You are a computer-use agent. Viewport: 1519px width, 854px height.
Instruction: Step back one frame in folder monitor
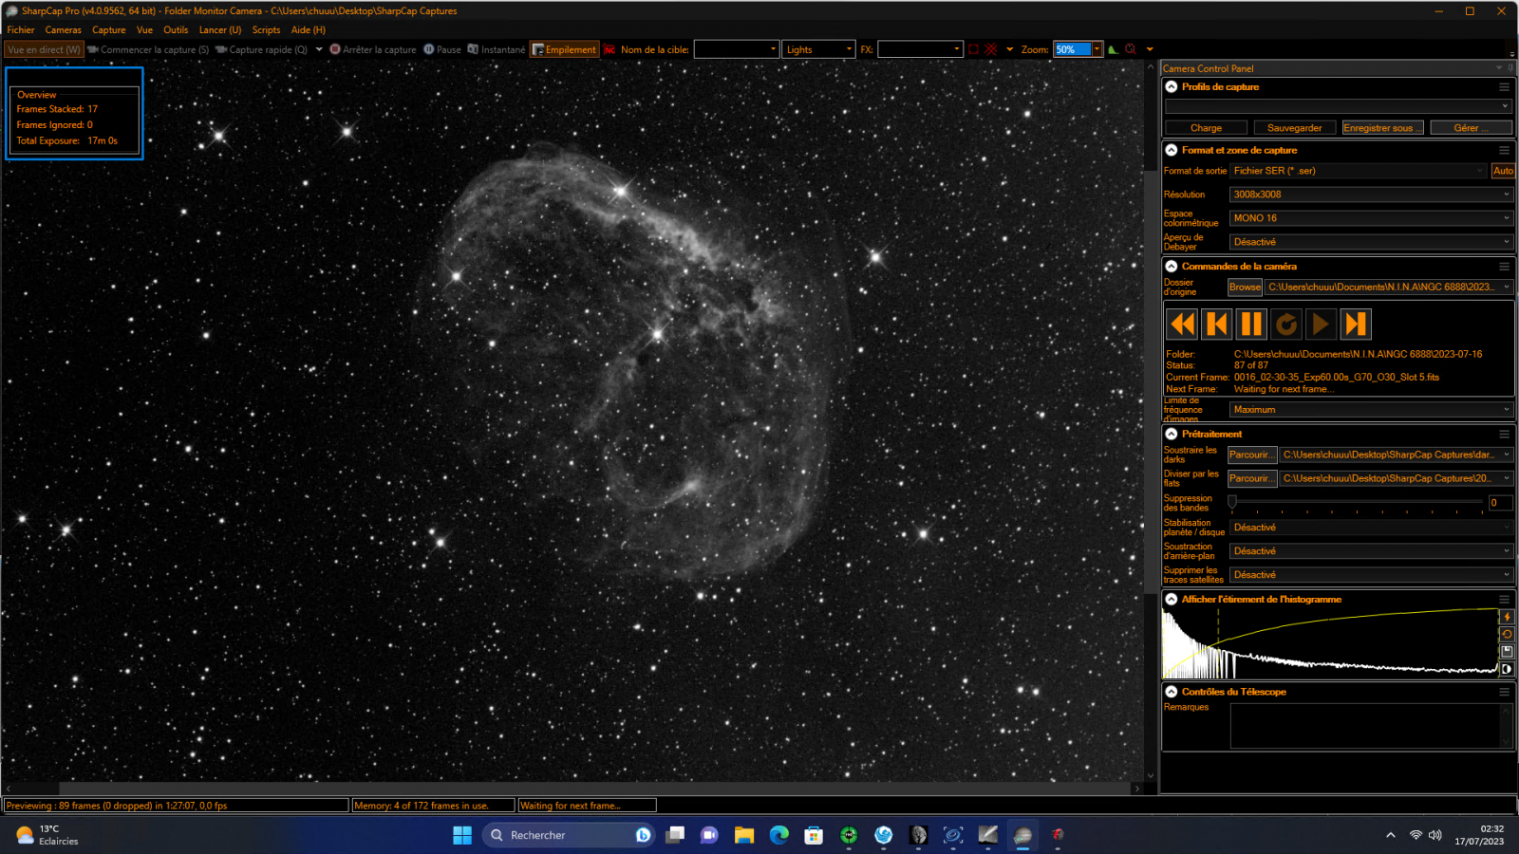1217,325
